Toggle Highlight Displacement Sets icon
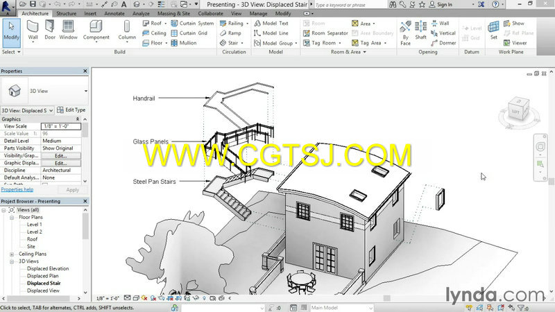This screenshot has width=555, height=312. 221,298
